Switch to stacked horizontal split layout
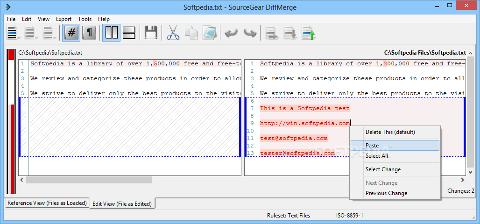This screenshot has width=480, height=224. (x=129, y=33)
